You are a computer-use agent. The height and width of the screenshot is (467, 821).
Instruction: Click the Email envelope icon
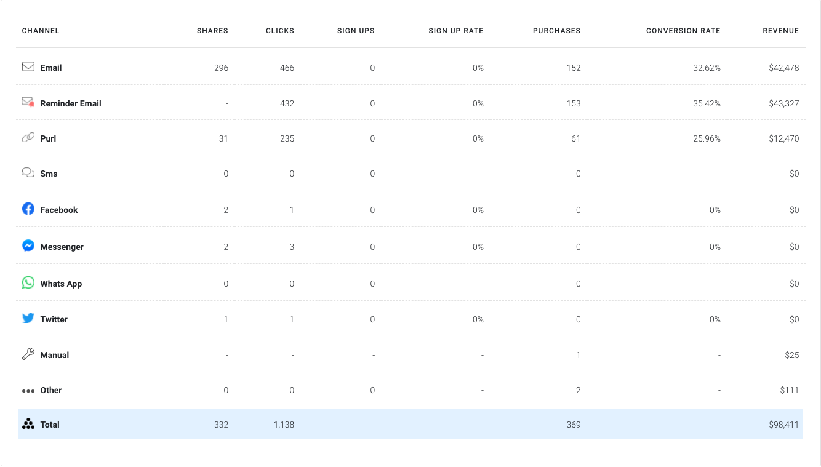click(x=28, y=66)
